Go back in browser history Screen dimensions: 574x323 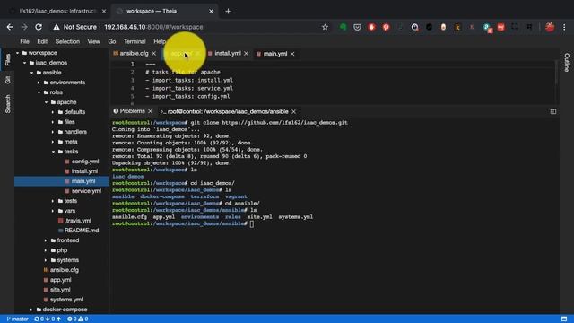click(x=10, y=27)
